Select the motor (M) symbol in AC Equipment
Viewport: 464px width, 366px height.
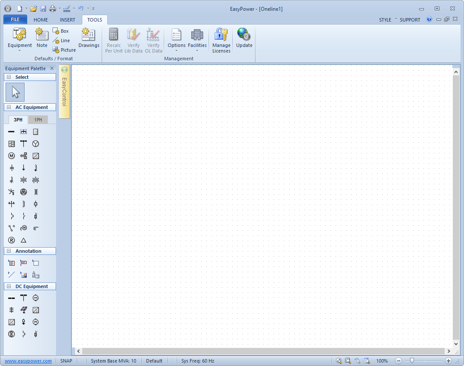(12, 156)
